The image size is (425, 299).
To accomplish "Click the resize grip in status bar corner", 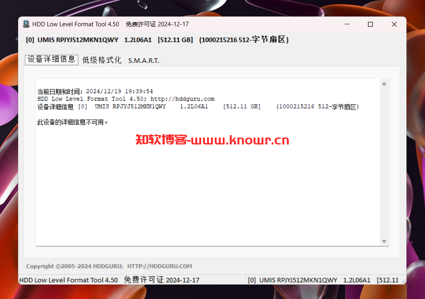I will [x=403, y=282].
